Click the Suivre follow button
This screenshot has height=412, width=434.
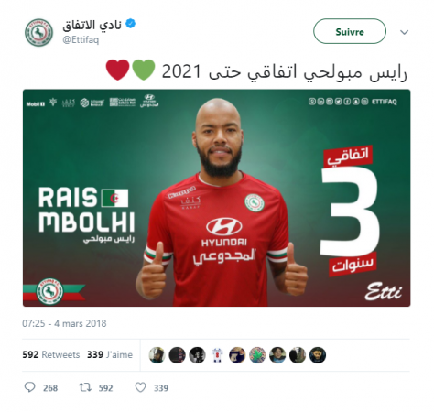pos(350,31)
